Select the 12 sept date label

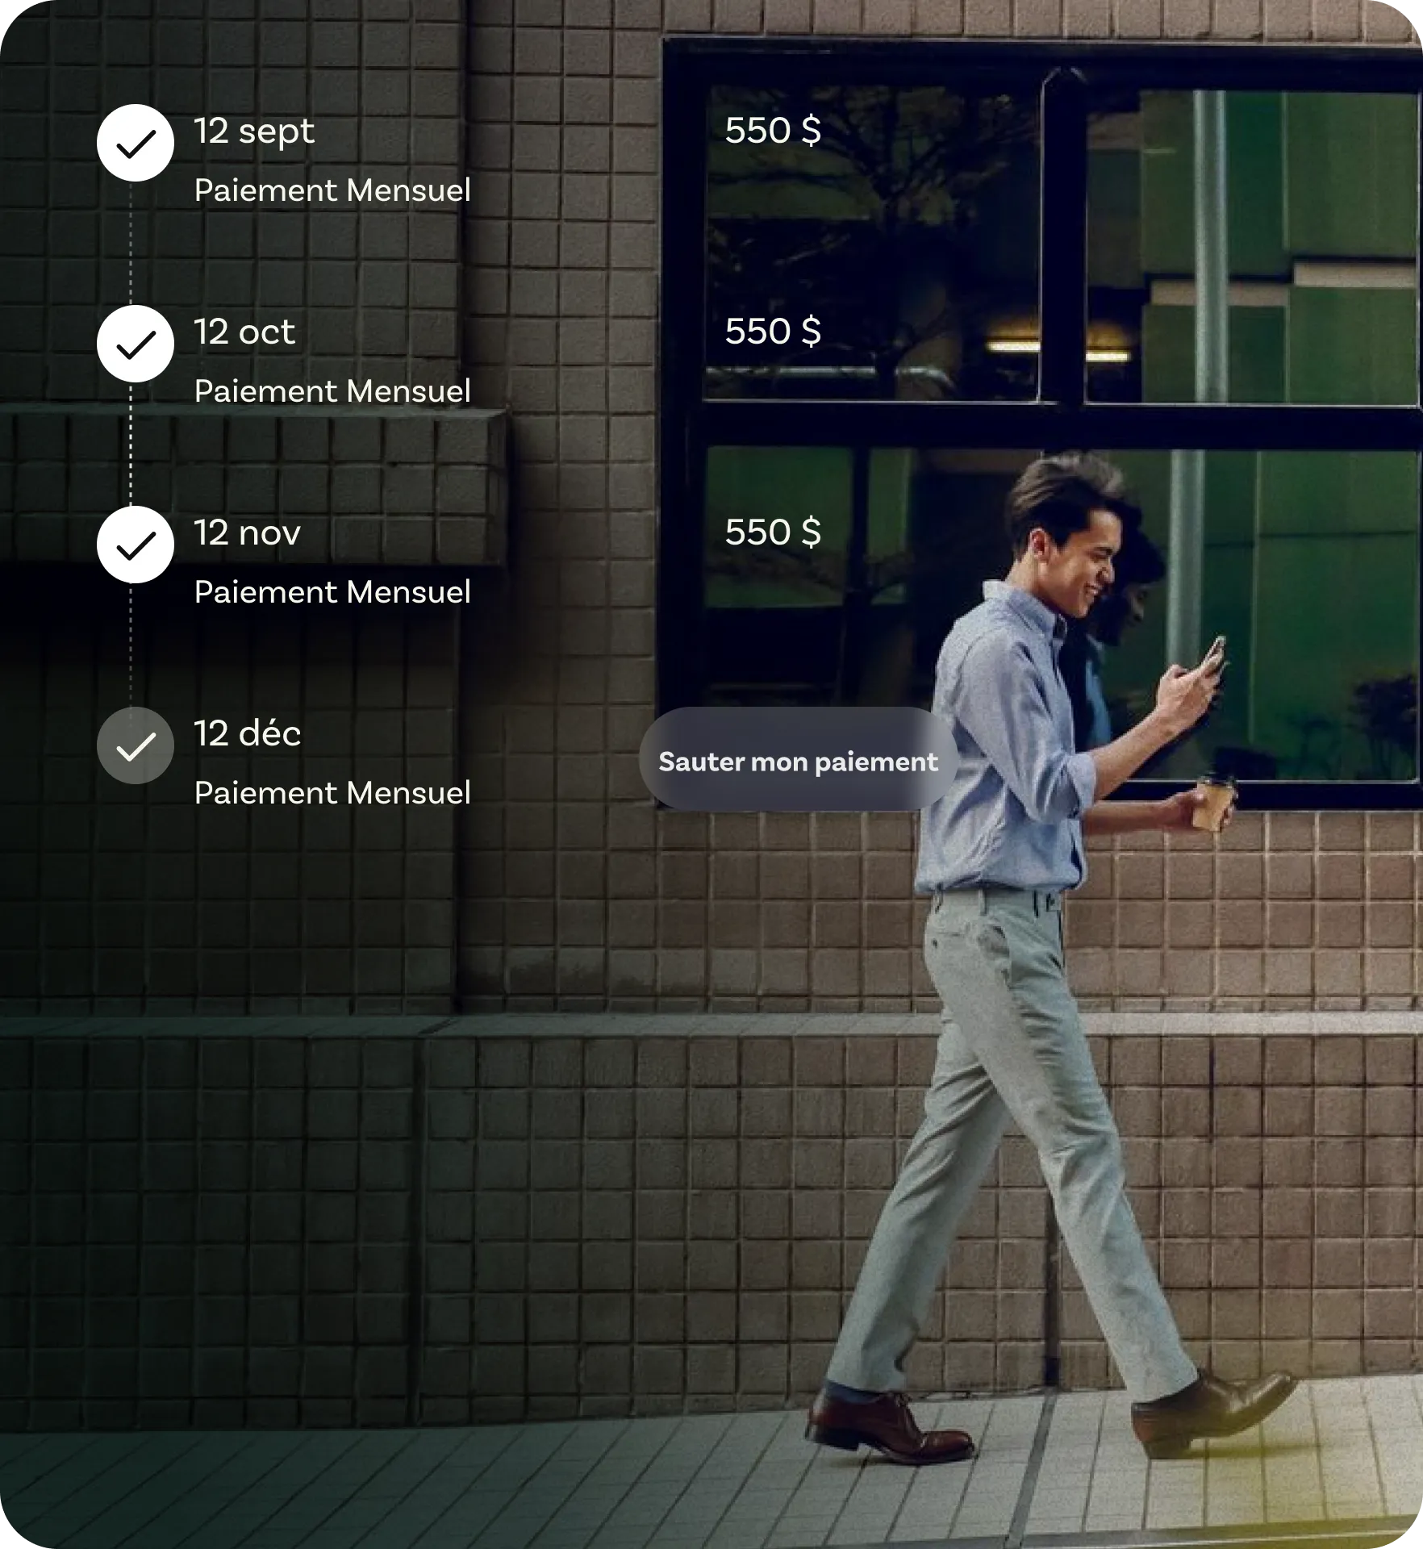[x=253, y=132]
